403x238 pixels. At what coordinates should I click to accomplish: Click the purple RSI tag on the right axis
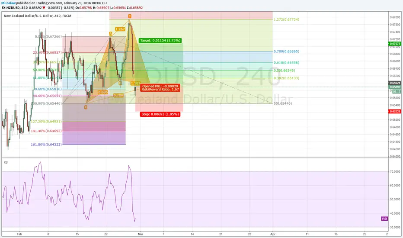(384, 219)
